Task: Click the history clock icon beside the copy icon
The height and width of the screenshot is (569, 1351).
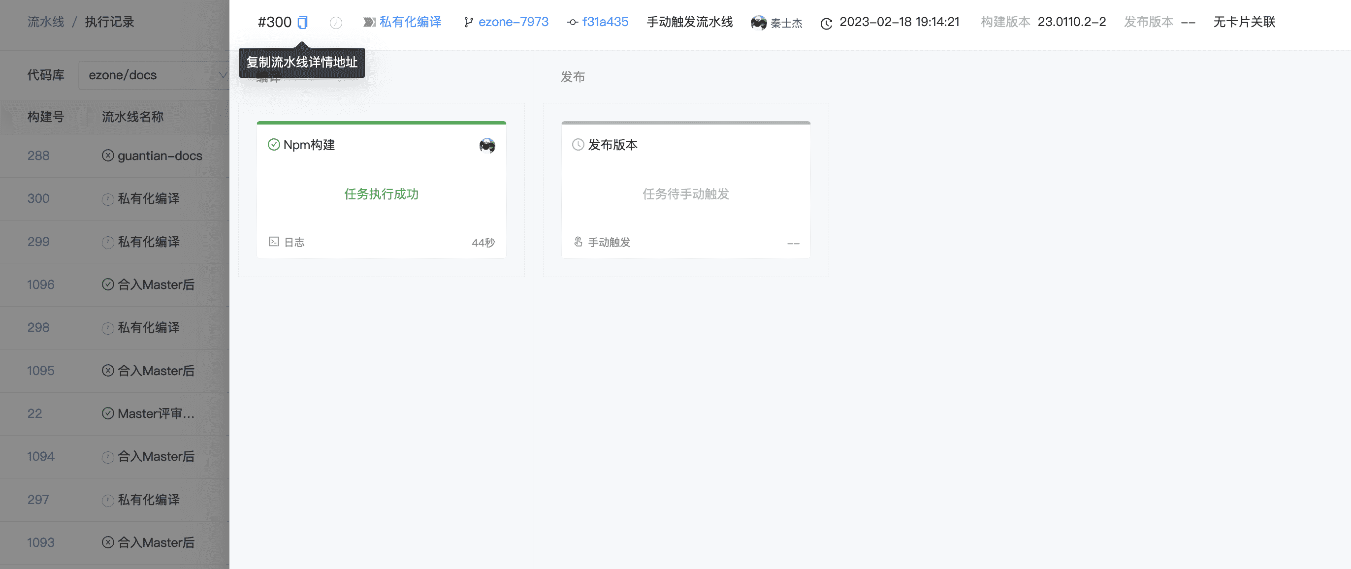Action: pos(336,23)
